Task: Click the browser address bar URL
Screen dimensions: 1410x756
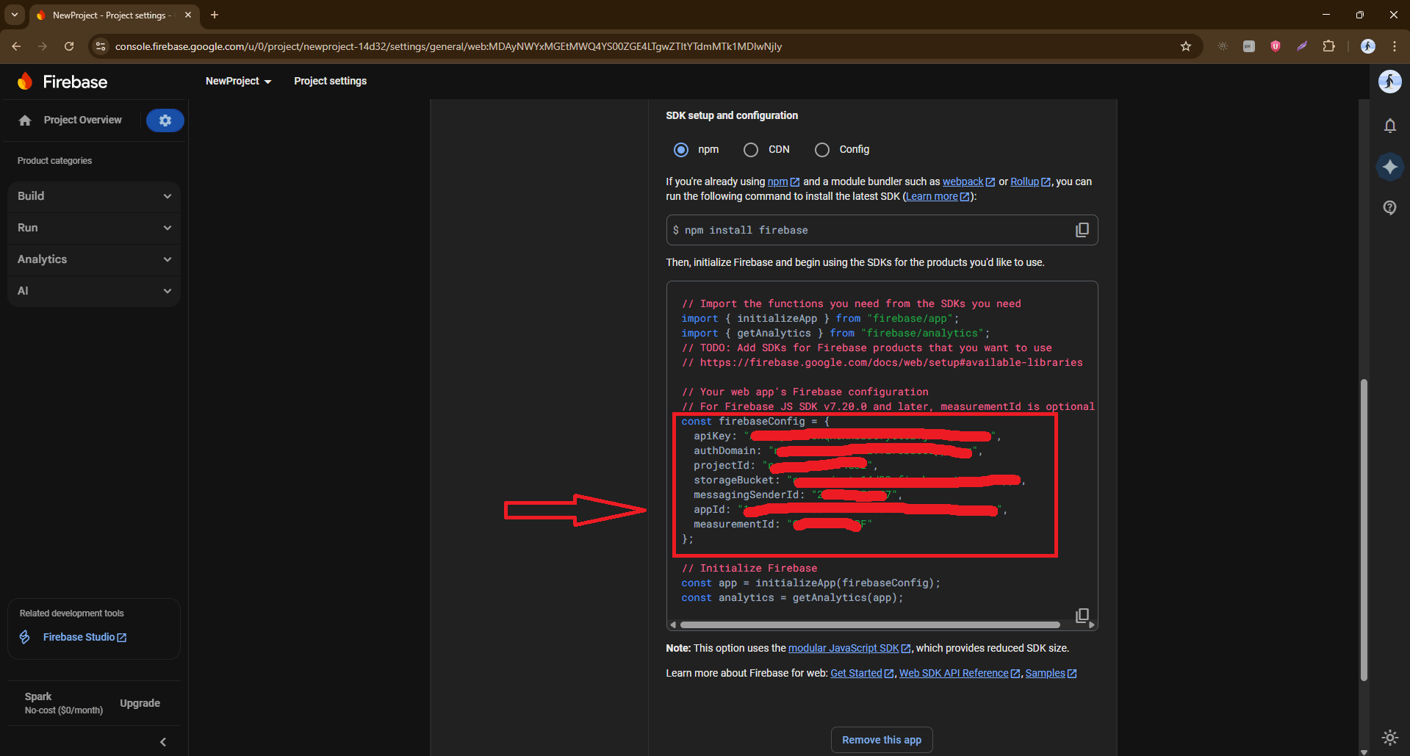Action: 448,46
